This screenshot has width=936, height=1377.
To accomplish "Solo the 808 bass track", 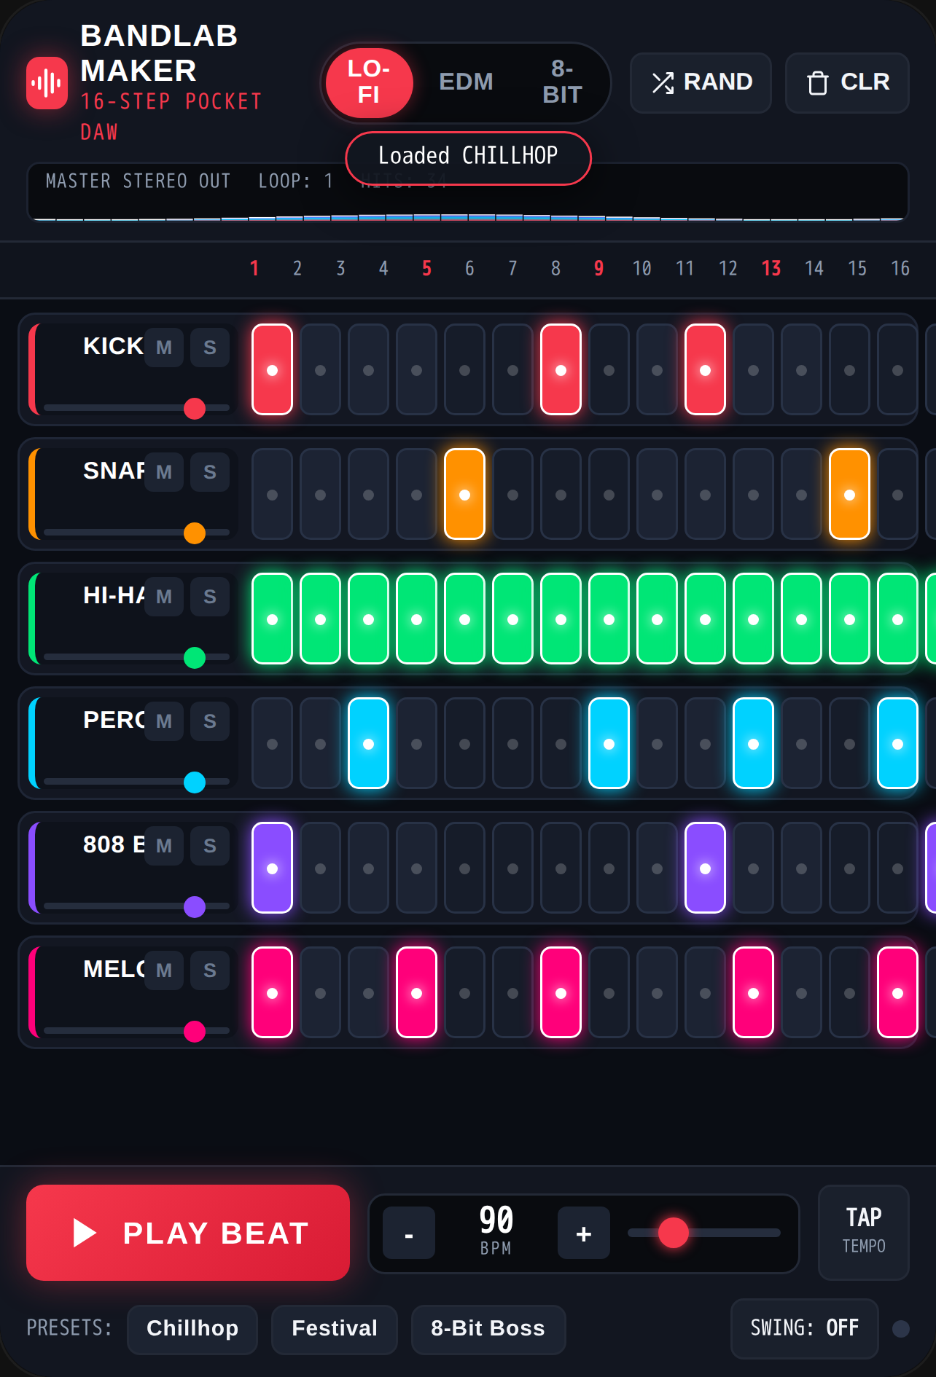I will click(x=210, y=846).
